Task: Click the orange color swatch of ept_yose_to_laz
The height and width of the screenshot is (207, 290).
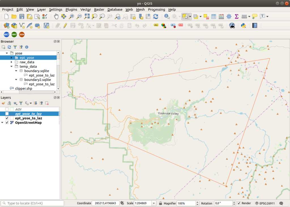Action: click(x=12, y=118)
